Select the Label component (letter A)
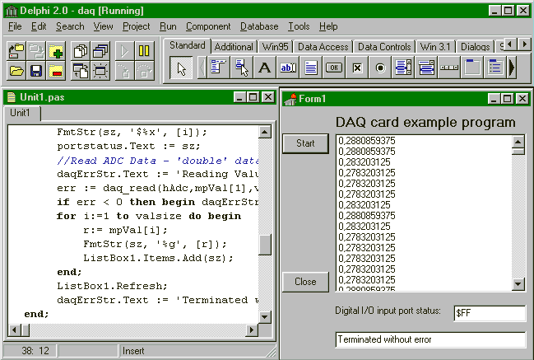 tap(265, 68)
